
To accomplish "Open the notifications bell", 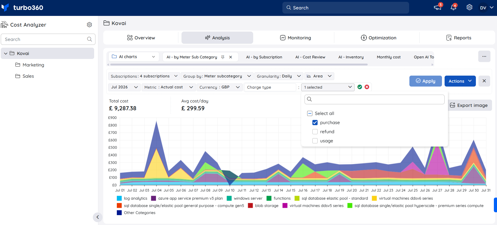I will click(453, 7).
